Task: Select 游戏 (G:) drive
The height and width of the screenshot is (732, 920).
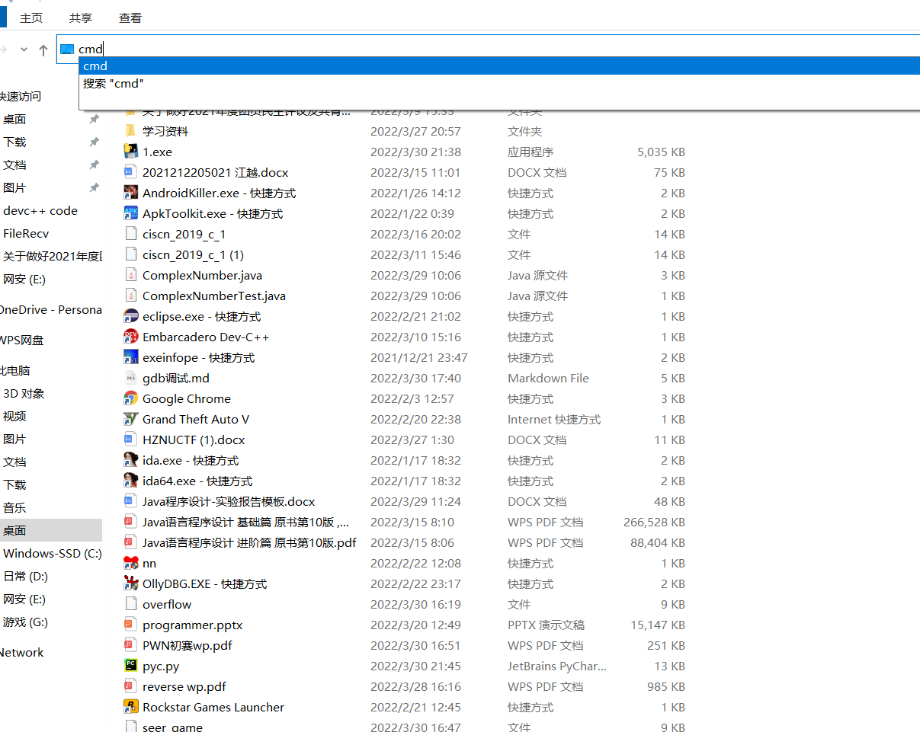Action: tap(26, 622)
